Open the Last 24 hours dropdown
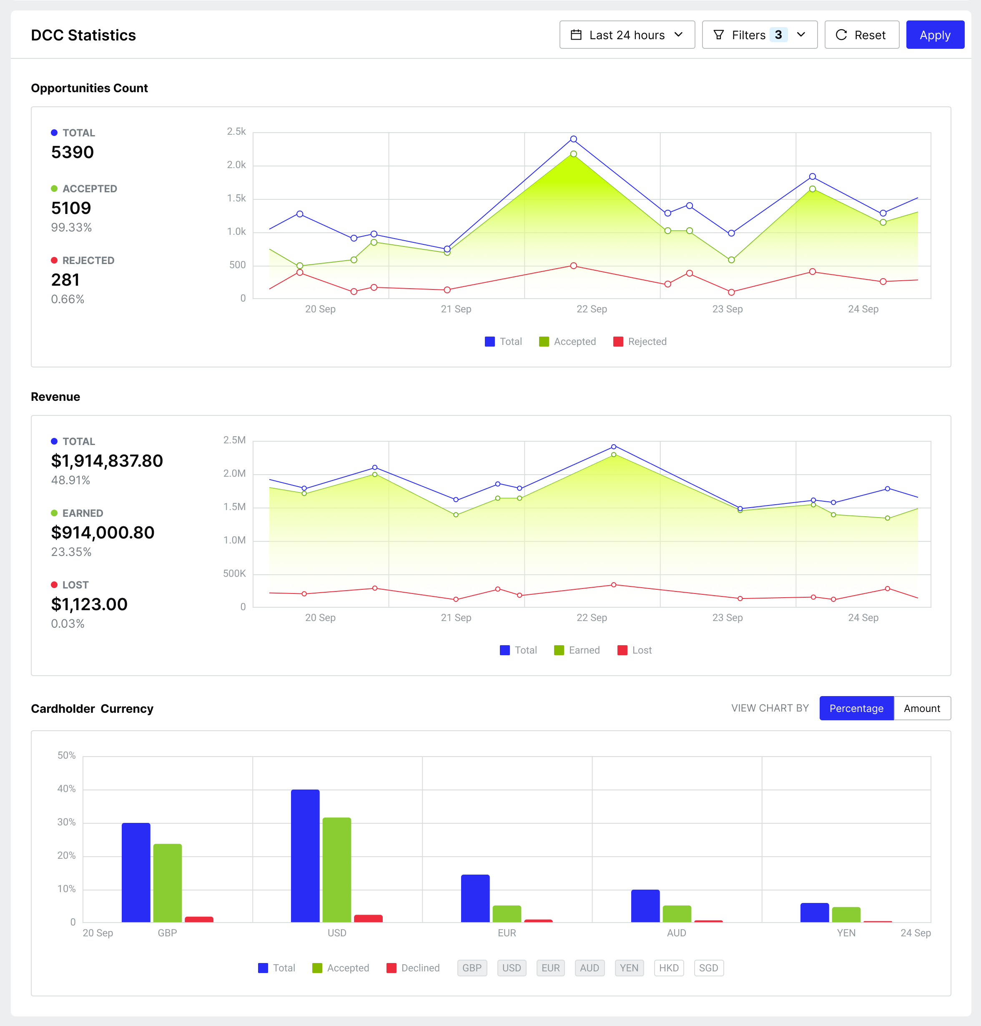The width and height of the screenshot is (981, 1026). click(x=627, y=35)
